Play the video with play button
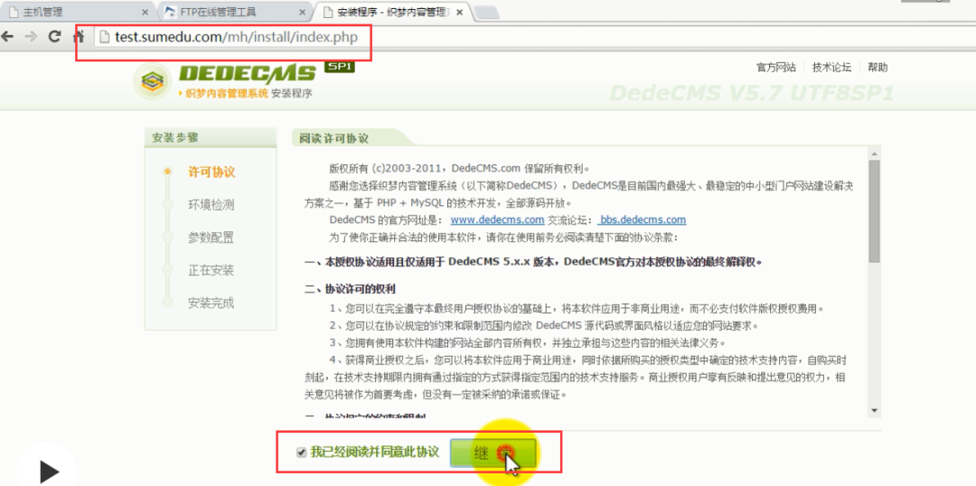 click(x=47, y=471)
